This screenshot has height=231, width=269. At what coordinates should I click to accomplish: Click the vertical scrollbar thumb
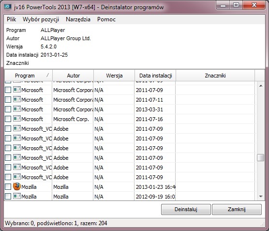[x=261, y=158]
